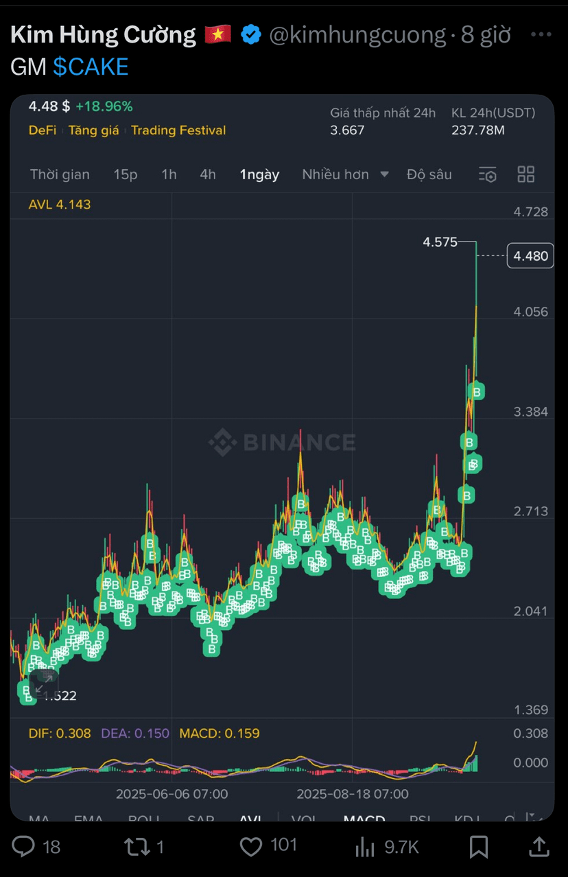Tap the repost icon

pos(137,847)
